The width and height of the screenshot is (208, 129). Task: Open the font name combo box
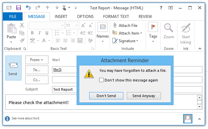click(47, 25)
